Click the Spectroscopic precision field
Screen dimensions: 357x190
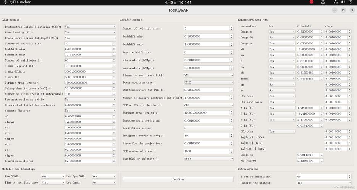208,120
